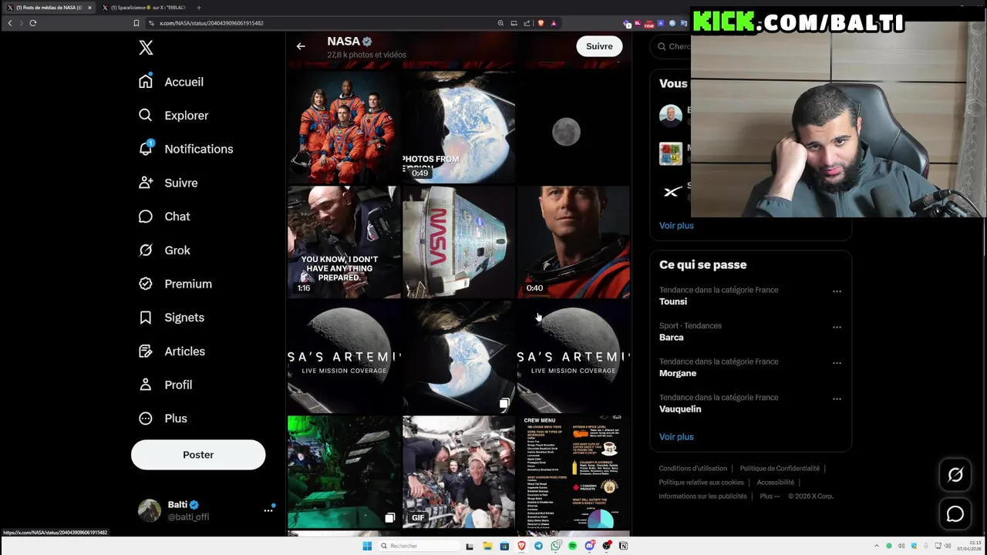Image resolution: width=987 pixels, height=555 pixels.
Task: Open Grok from the sidebar
Action: click(164, 251)
